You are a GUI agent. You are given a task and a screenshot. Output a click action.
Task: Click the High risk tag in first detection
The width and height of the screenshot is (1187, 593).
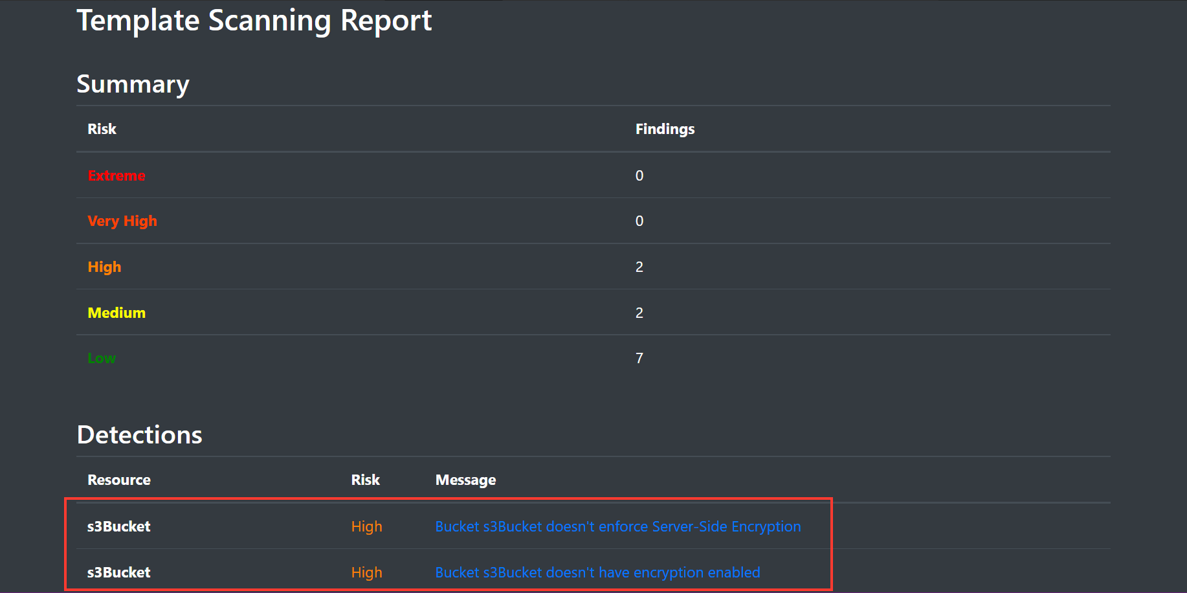(367, 526)
